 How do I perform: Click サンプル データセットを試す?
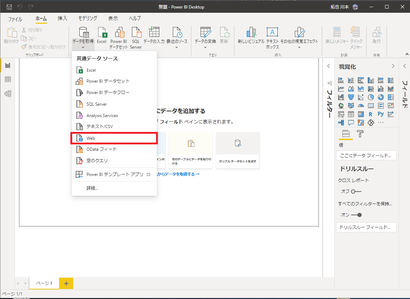click(238, 150)
